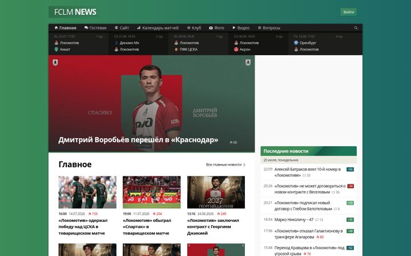Open news Переход Кравцова в «Локомотив»
The height and width of the screenshot is (256, 411).
[x=309, y=250]
